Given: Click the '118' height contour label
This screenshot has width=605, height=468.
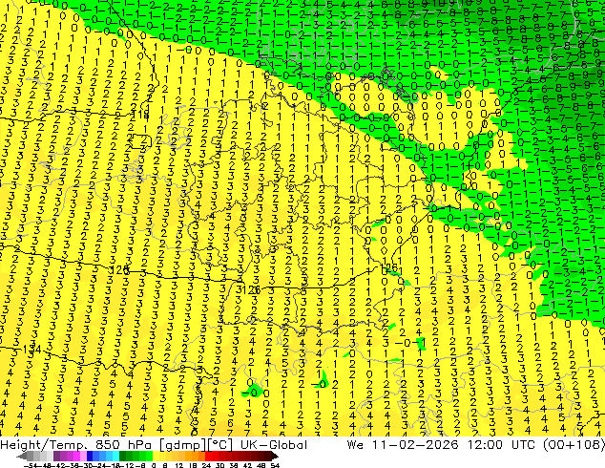Looking at the screenshot, I should tap(140, 115).
